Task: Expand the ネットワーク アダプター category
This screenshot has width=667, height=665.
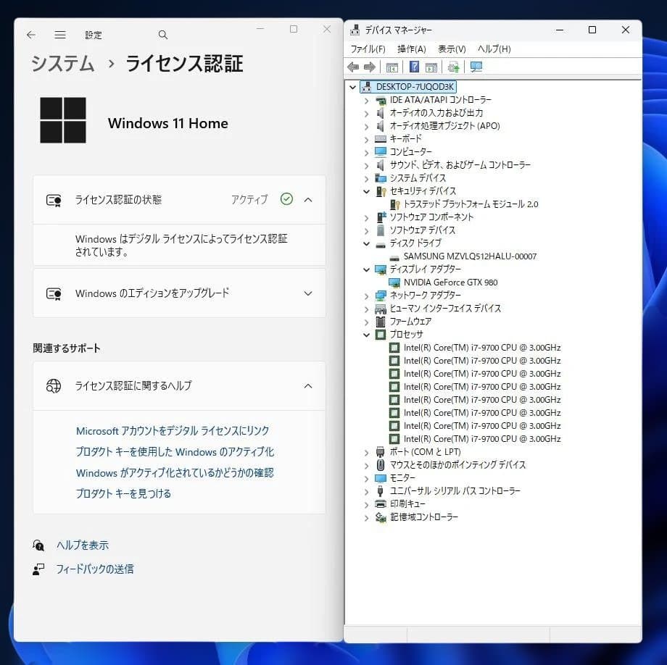Action: [366, 295]
